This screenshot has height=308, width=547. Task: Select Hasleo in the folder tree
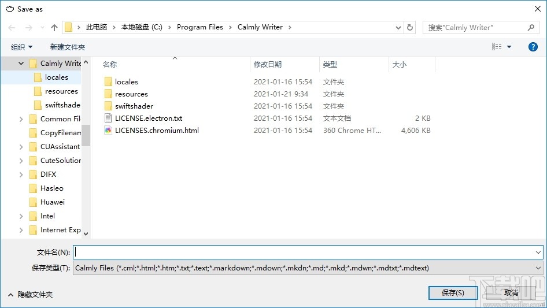point(52,188)
